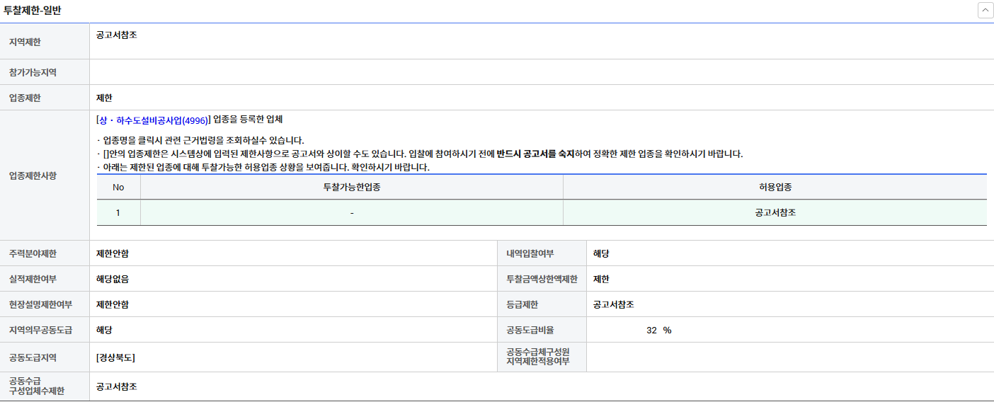This screenshot has height=402, width=994.
Task: Select the 허용업종 column header
Action: (x=775, y=187)
